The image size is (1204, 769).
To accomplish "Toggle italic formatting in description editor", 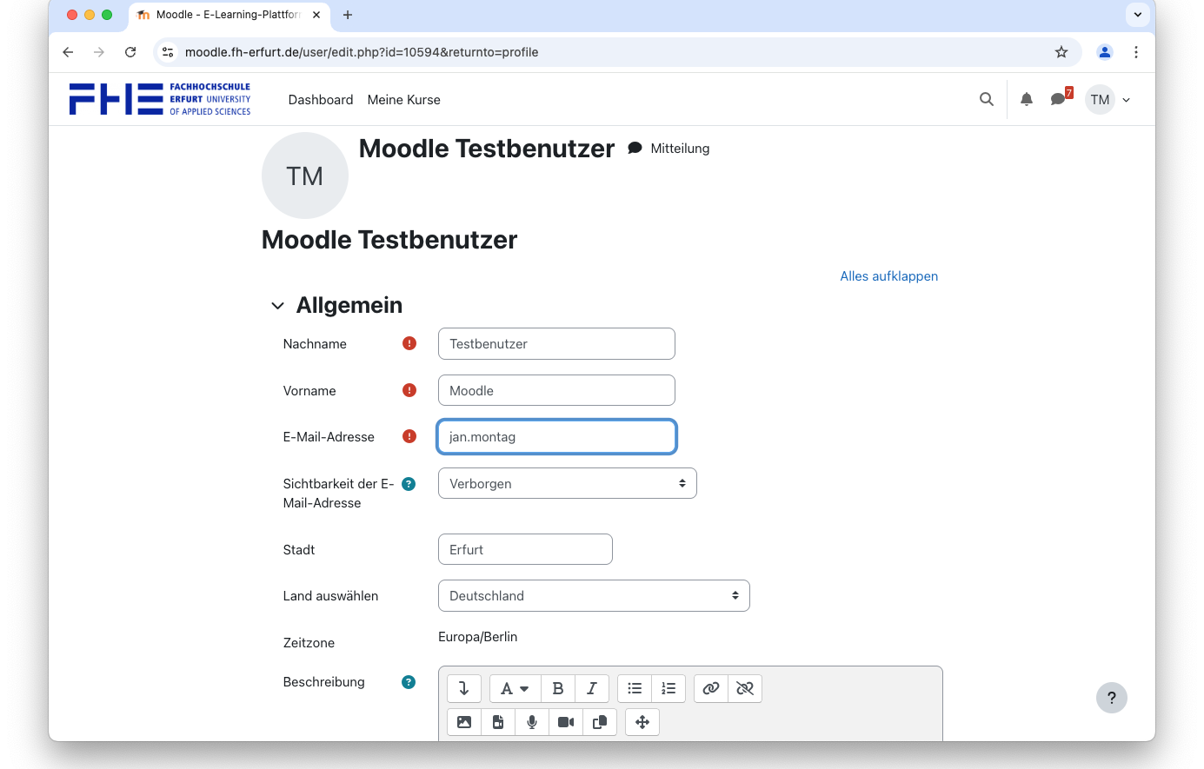I will (592, 688).
